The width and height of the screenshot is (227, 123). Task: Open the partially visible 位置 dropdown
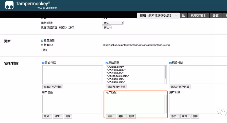(x=105, y=19)
